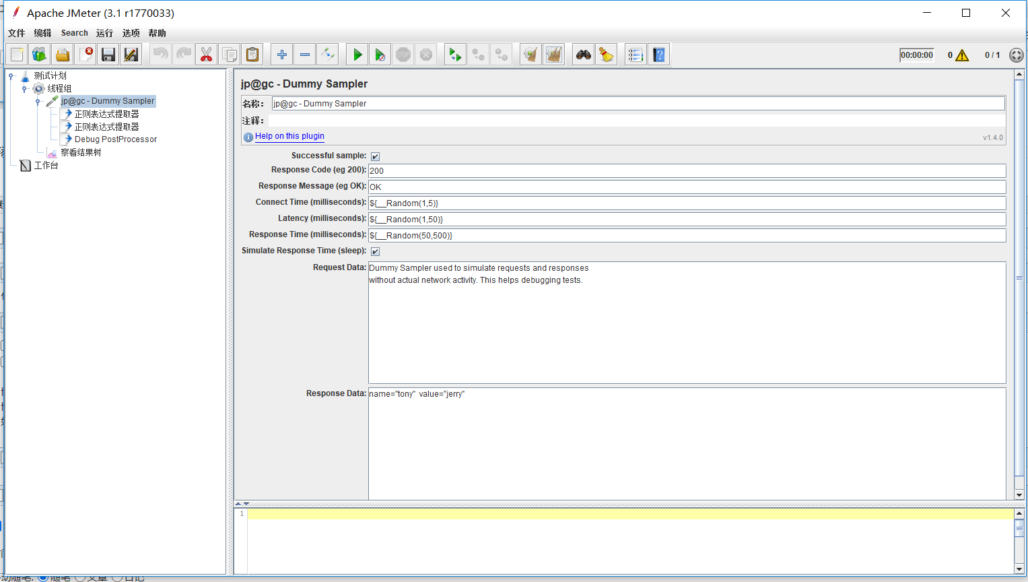Create a new test plan via toolbar
The height and width of the screenshot is (582, 1028).
point(18,55)
